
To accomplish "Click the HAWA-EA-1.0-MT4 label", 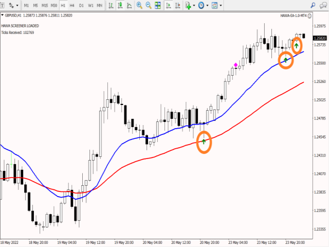I will (x=294, y=16).
